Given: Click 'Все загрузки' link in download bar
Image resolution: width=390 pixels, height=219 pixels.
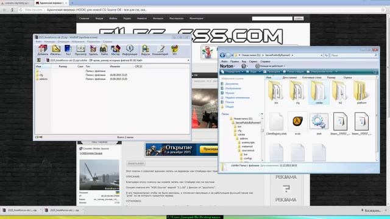Looking at the screenshot, I should [372, 210].
